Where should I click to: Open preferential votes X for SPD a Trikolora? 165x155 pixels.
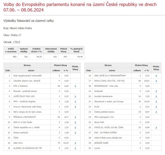pos(75,86)
